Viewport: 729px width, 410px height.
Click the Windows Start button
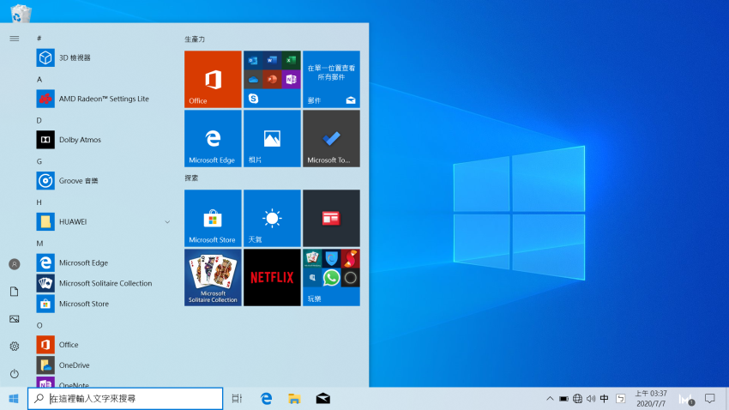(14, 398)
